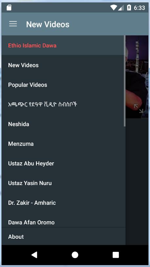
Task: Tap the SD card status icon
Action: point(9,8)
